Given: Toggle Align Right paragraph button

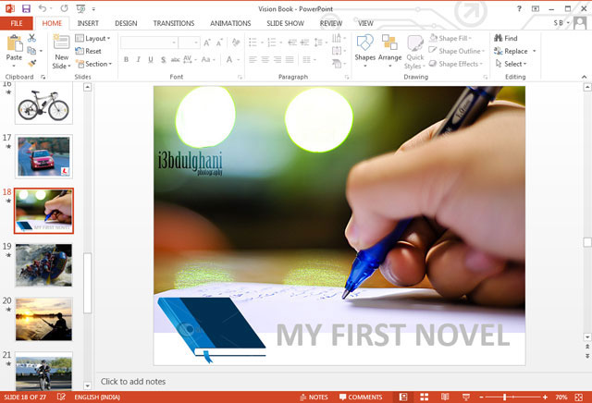Looking at the screenshot, I should tap(277, 60).
